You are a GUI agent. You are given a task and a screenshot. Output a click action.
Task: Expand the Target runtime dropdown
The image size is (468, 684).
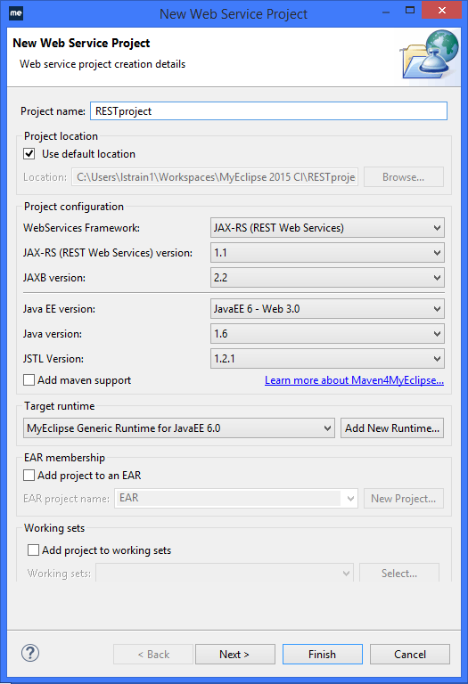179,427
